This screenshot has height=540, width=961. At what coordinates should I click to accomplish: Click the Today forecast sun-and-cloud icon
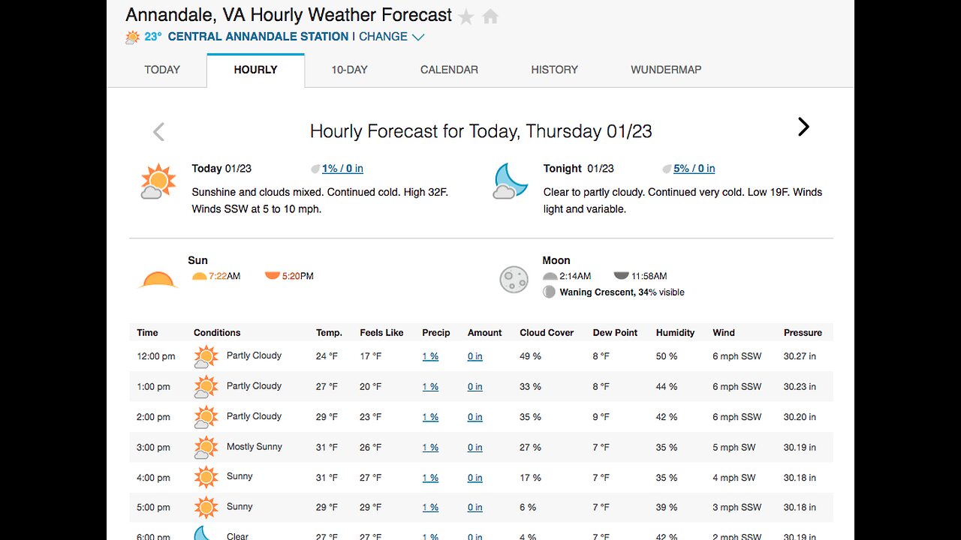click(x=158, y=181)
